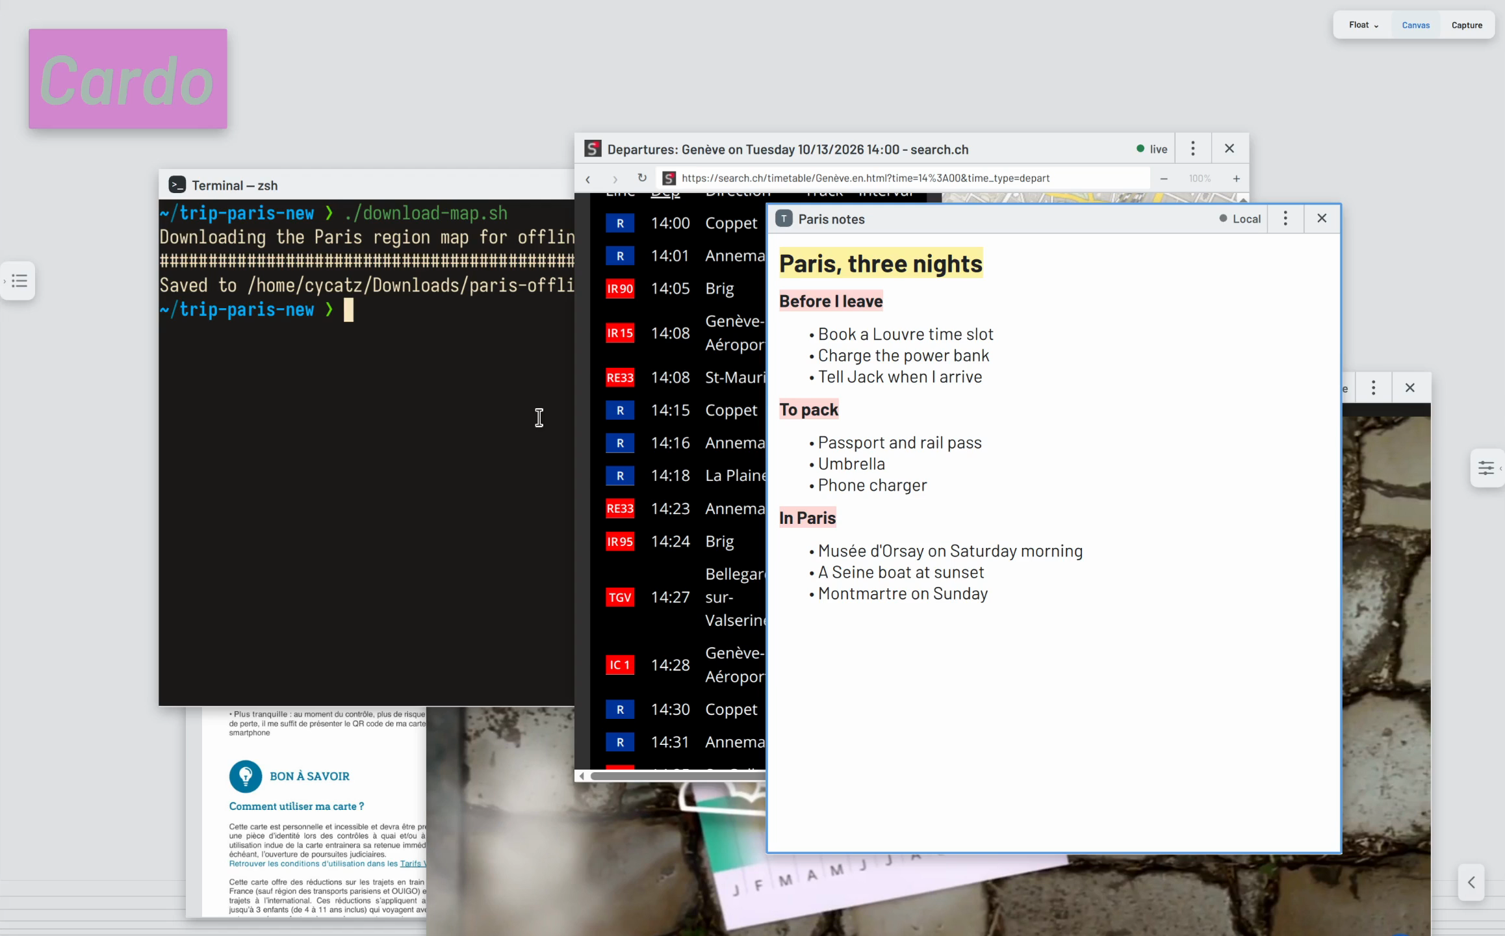Click the terminal command prompt cursor
Image resolution: width=1505 pixels, height=936 pixels.
click(x=349, y=310)
